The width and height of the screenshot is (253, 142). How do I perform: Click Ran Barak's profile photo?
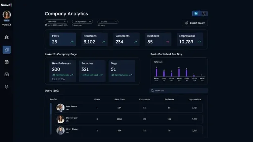click(60, 108)
